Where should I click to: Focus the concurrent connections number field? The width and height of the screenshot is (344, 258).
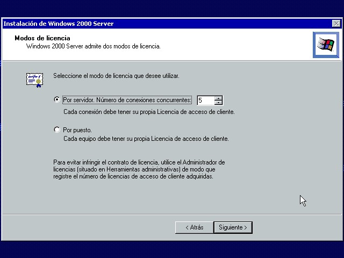206,101
